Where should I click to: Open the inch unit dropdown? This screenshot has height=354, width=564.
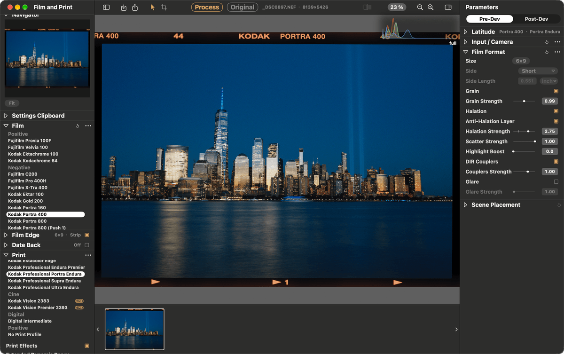tap(549, 81)
